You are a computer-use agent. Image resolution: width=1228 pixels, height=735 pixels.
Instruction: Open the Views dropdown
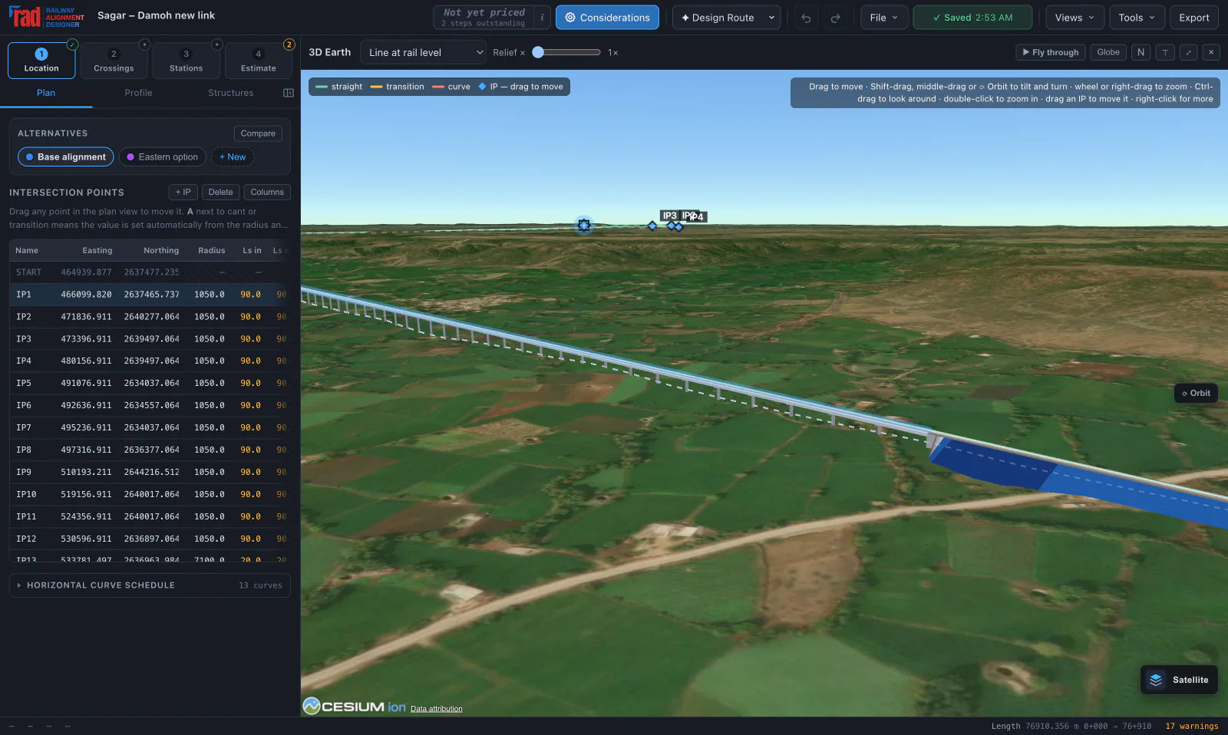coord(1074,18)
